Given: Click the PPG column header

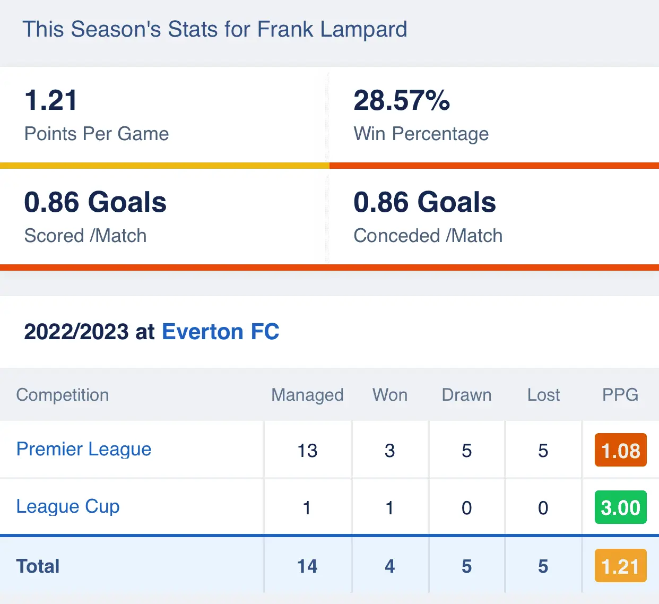Looking at the screenshot, I should coord(620,395).
